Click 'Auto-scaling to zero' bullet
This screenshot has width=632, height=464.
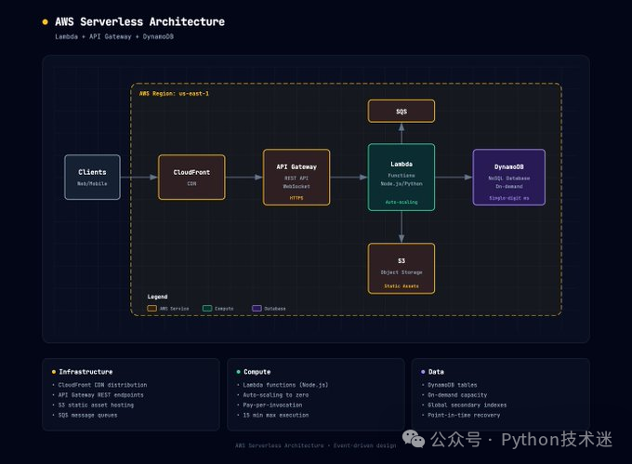click(x=276, y=395)
